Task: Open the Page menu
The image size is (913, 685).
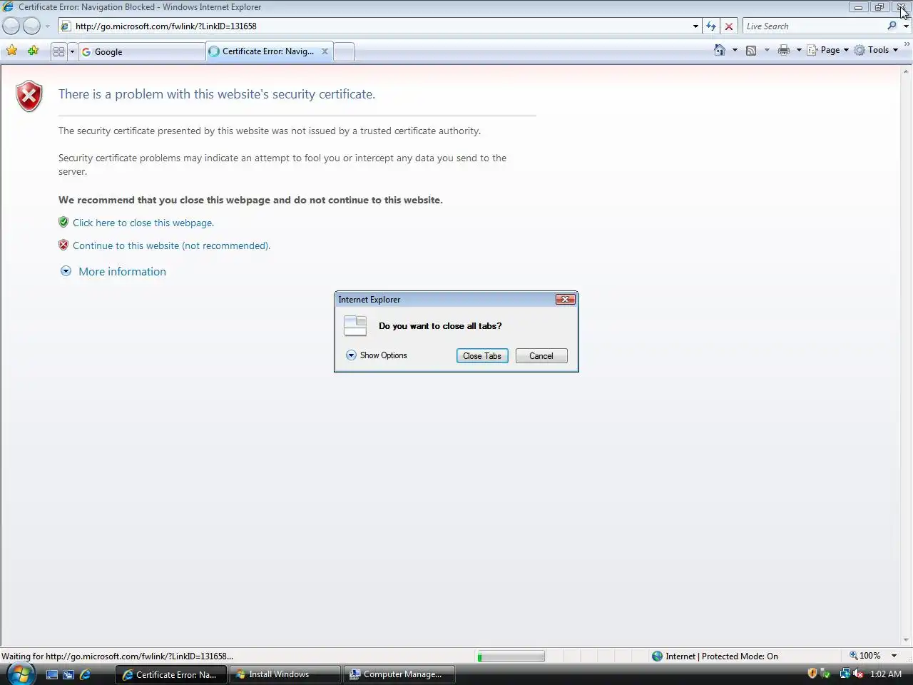Action: (x=828, y=50)
